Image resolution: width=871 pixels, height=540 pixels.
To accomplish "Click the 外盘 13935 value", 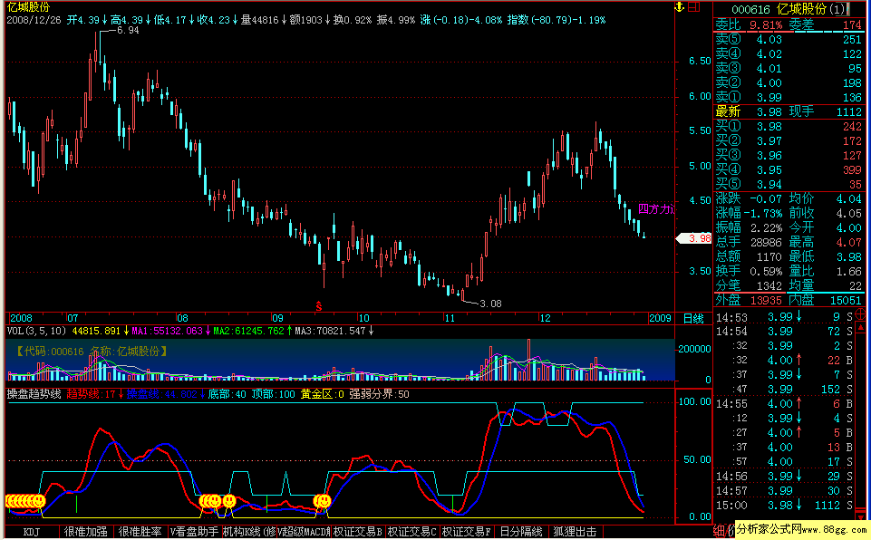I will (766, 301).
